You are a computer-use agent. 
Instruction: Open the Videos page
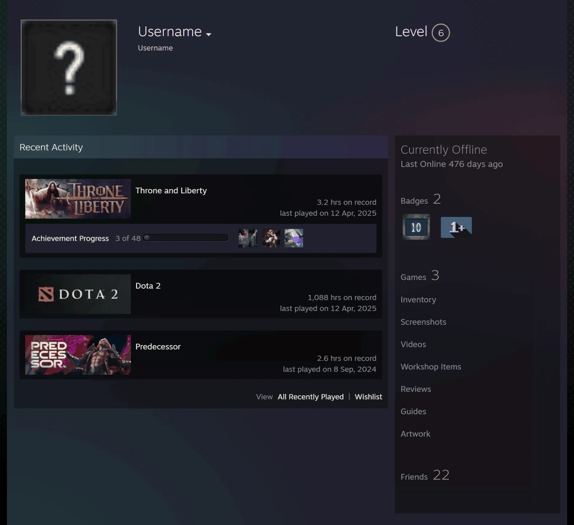click(x=413, y=344)
